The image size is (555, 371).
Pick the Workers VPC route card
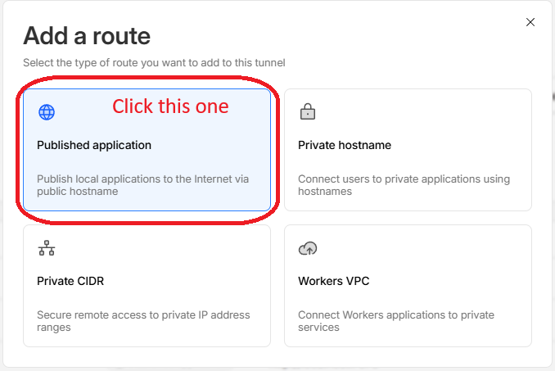pos(408,286)
